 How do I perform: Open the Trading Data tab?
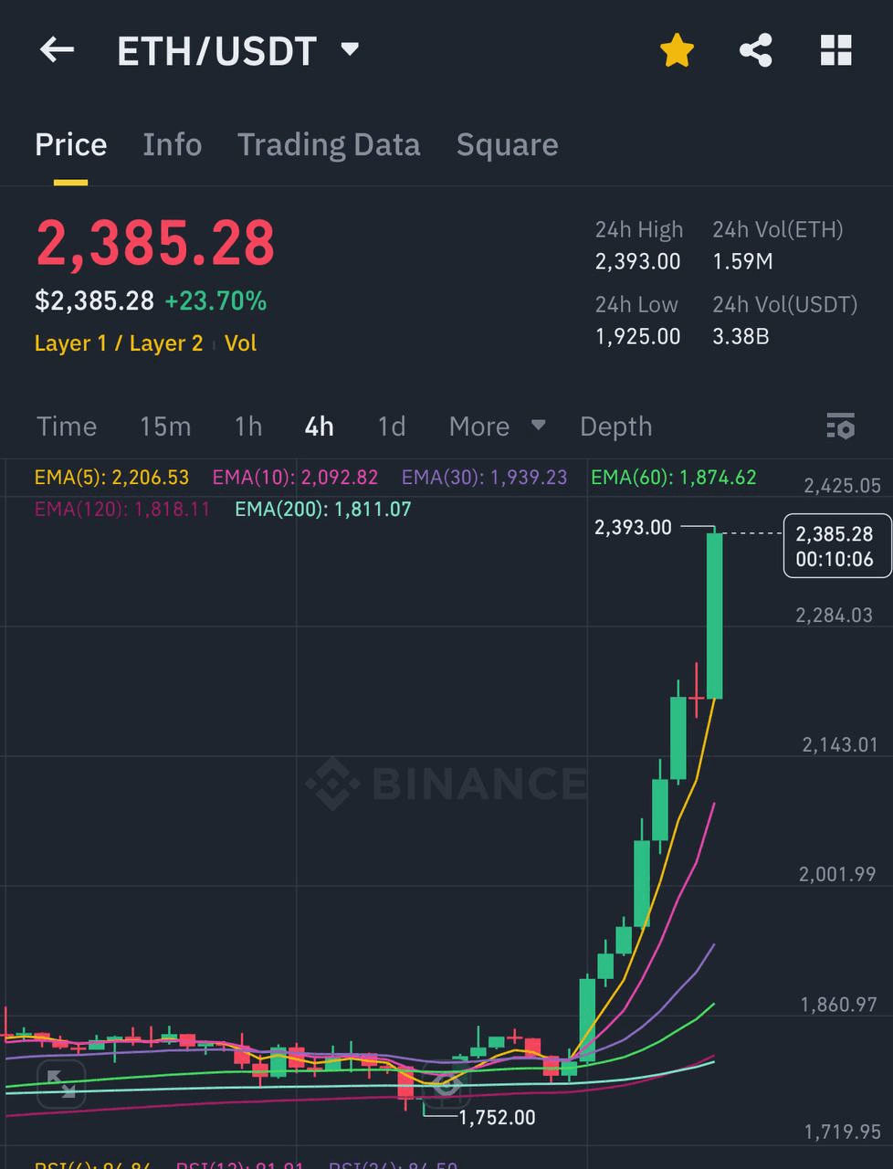point(329,145)
